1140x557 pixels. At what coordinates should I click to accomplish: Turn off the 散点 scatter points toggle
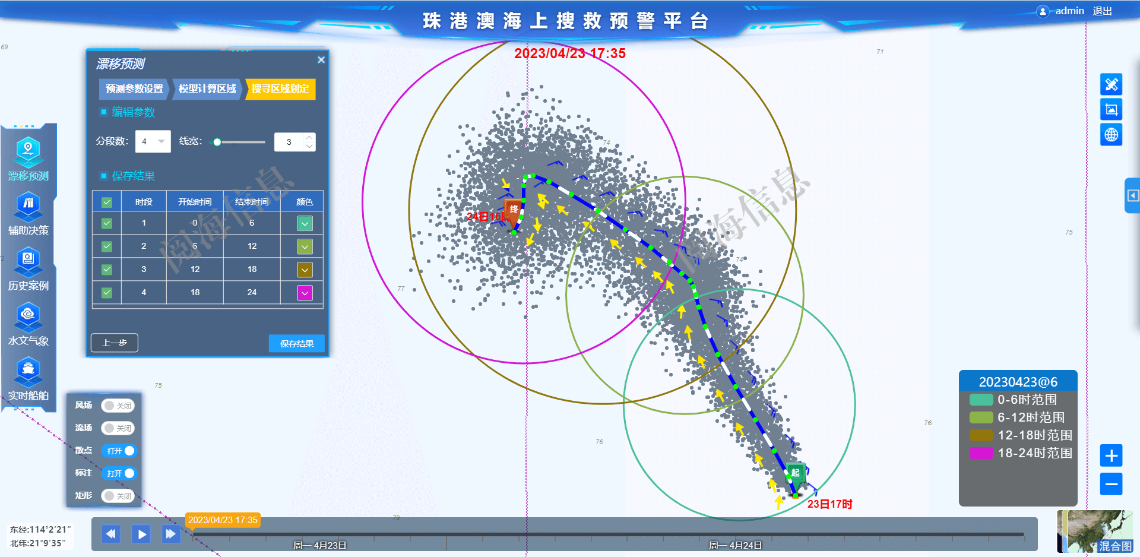118,451
